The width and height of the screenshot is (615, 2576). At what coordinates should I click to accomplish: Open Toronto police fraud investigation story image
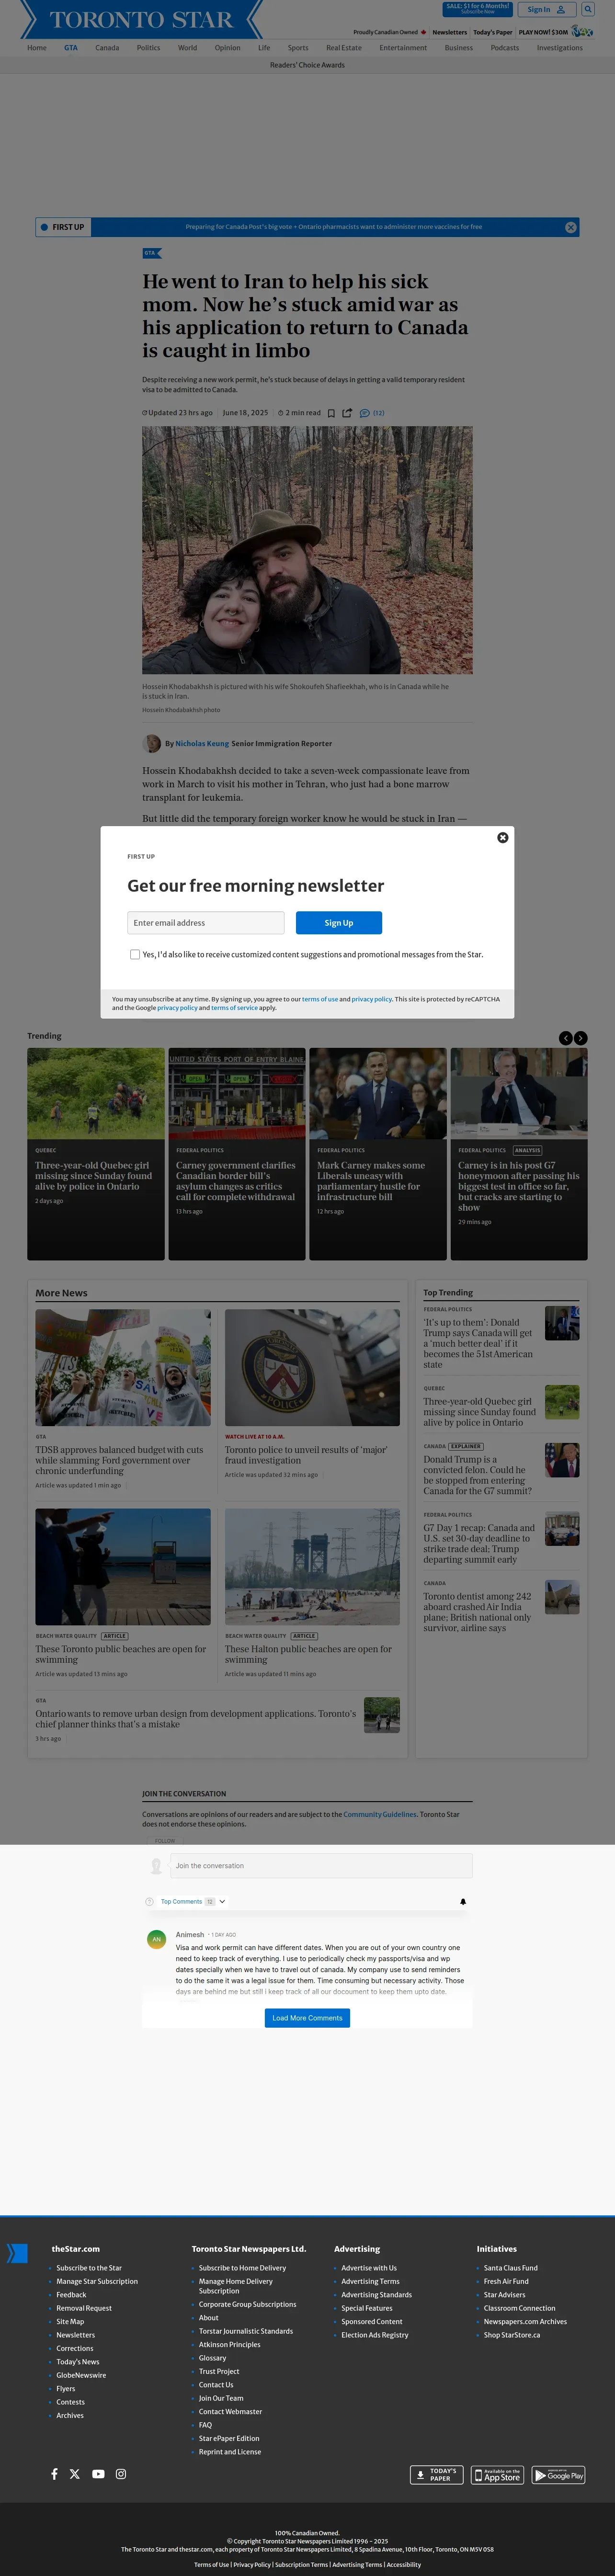[x=312, y=1368]
